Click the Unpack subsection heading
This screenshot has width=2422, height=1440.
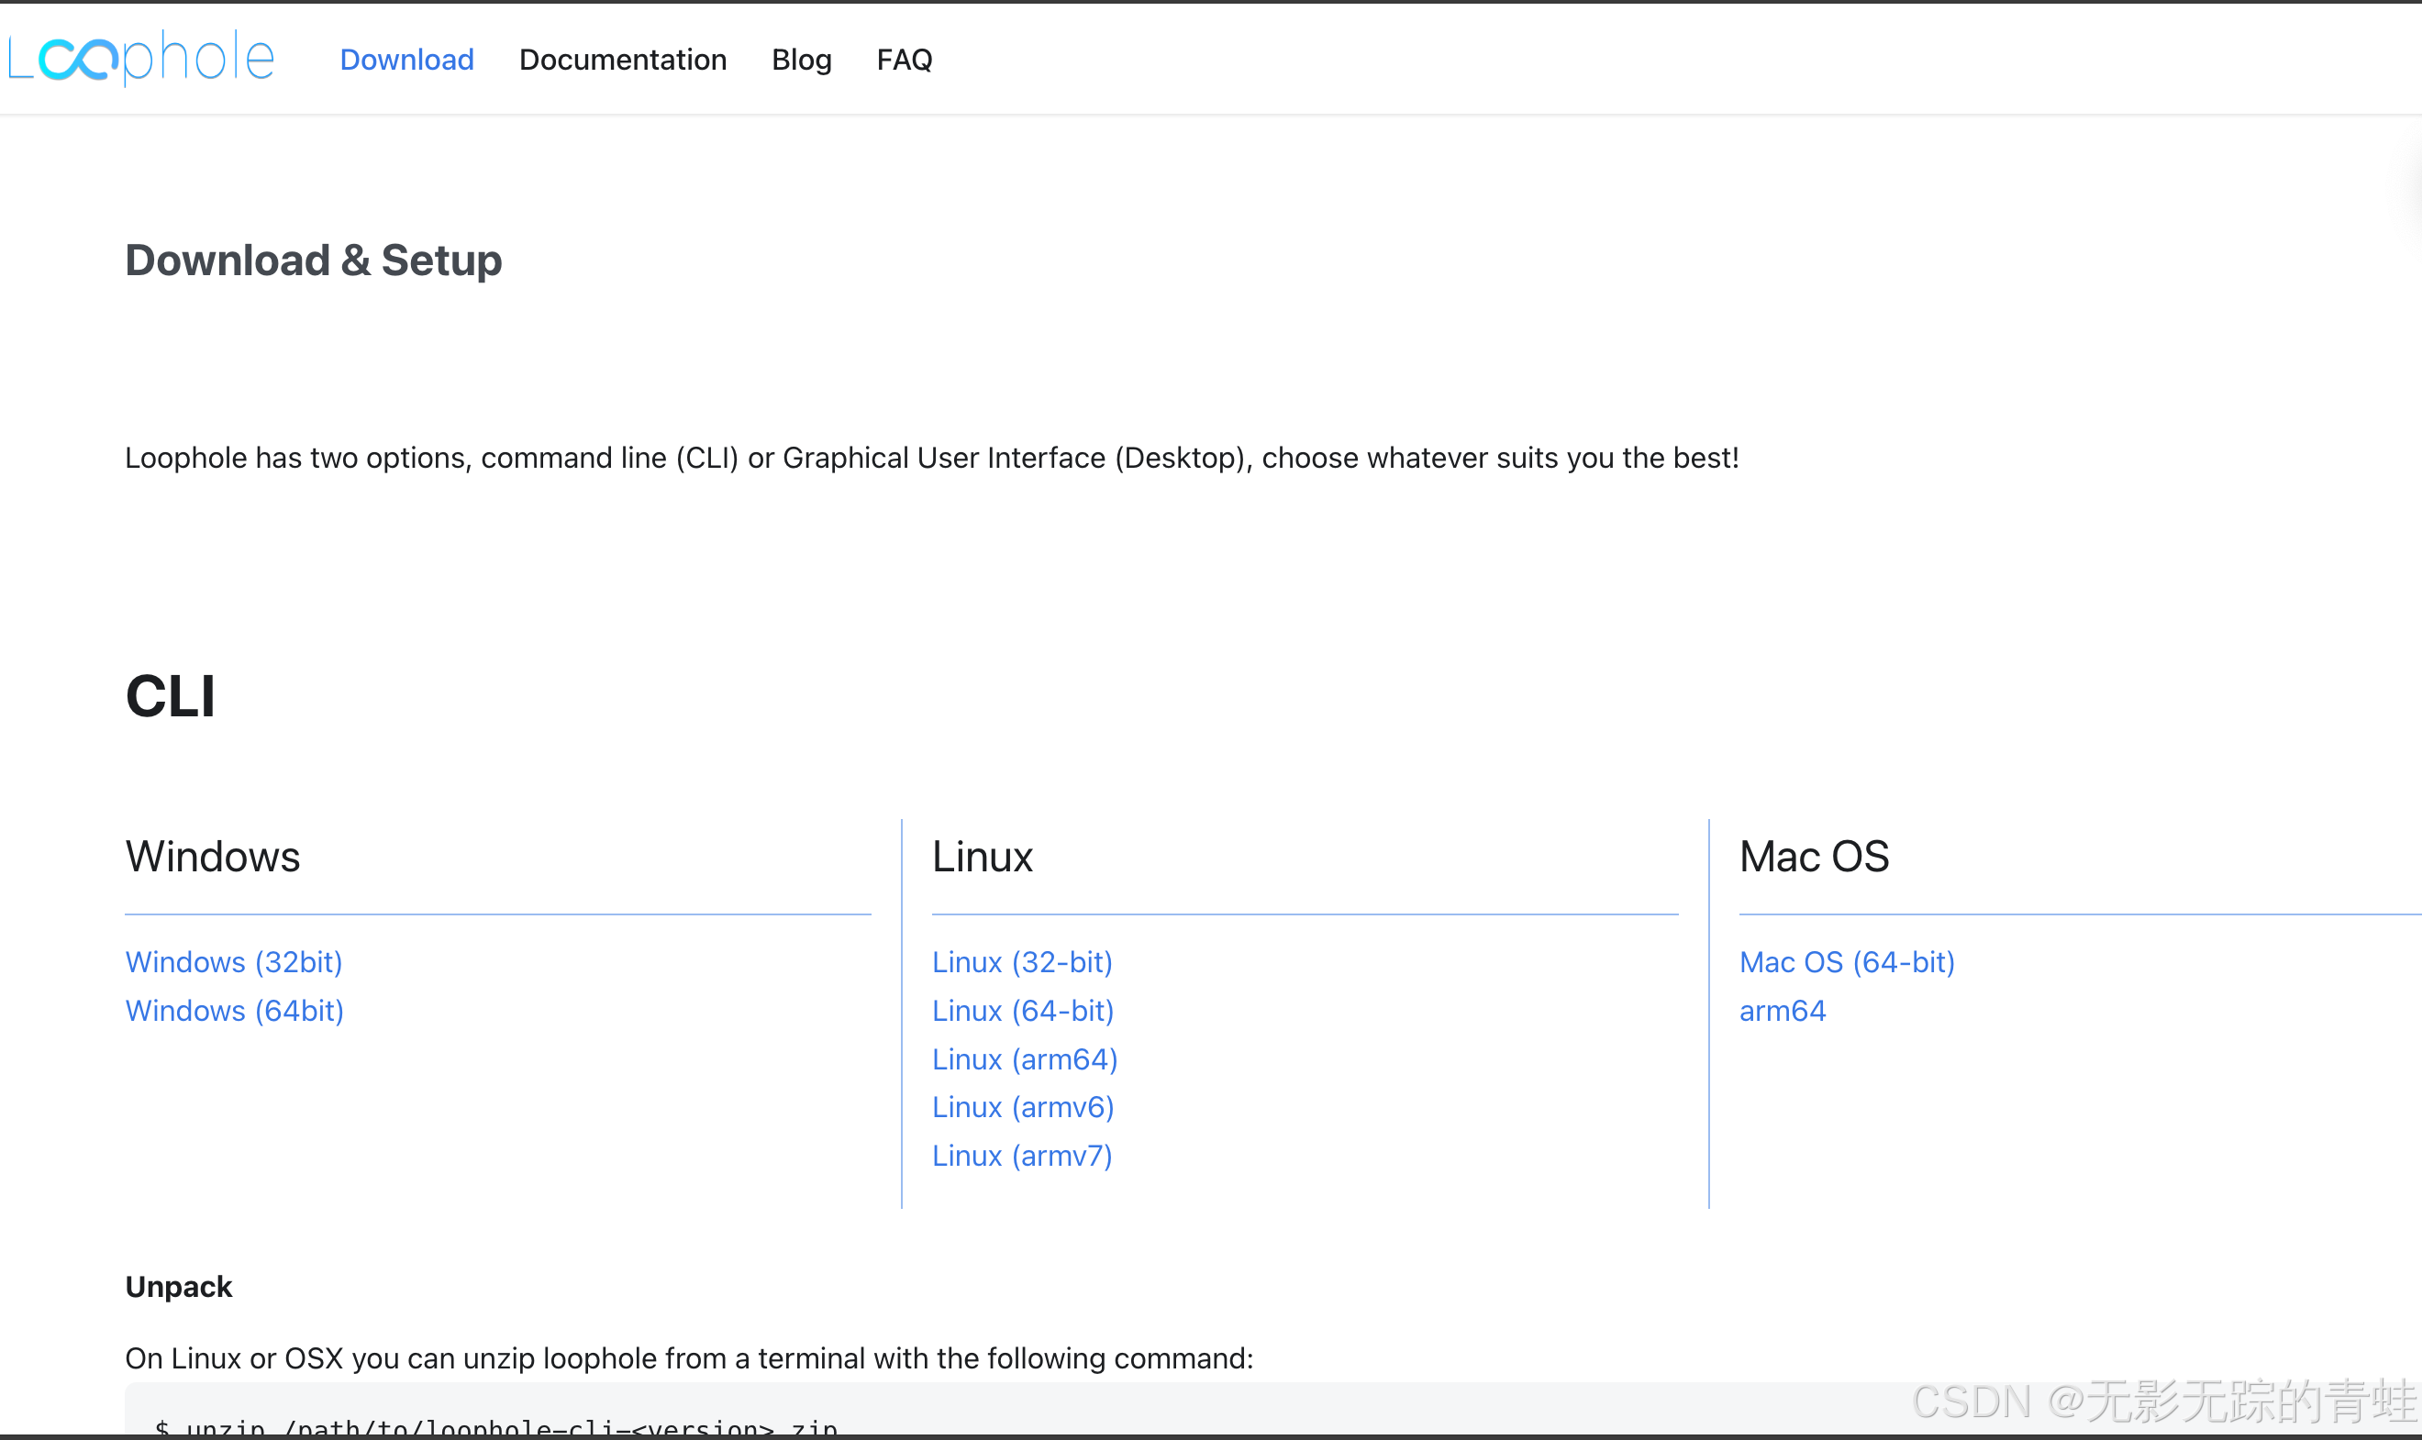[x=179, y=1286]
